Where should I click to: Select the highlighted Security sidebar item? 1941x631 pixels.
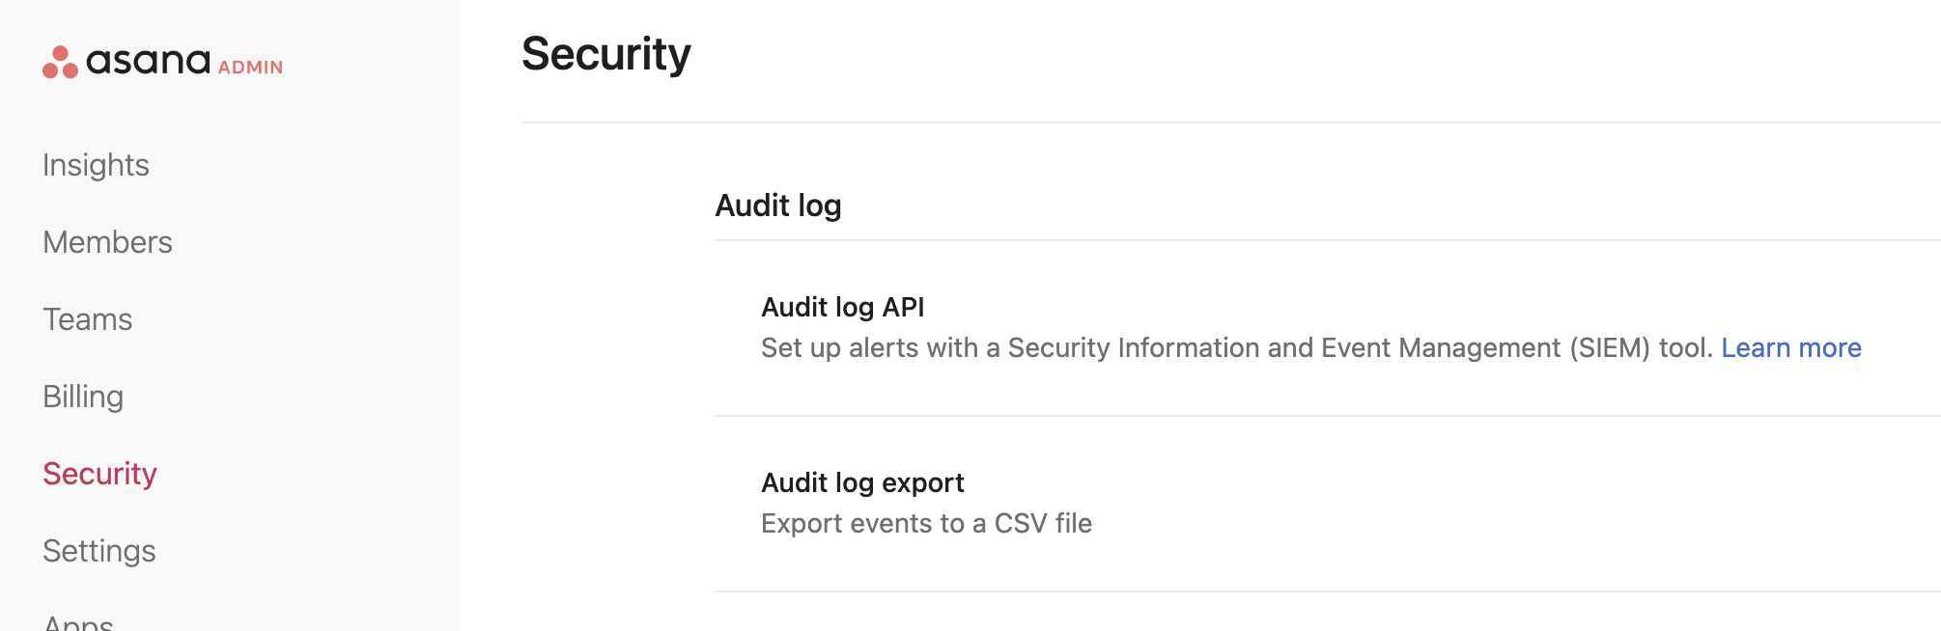click(99, 474)
